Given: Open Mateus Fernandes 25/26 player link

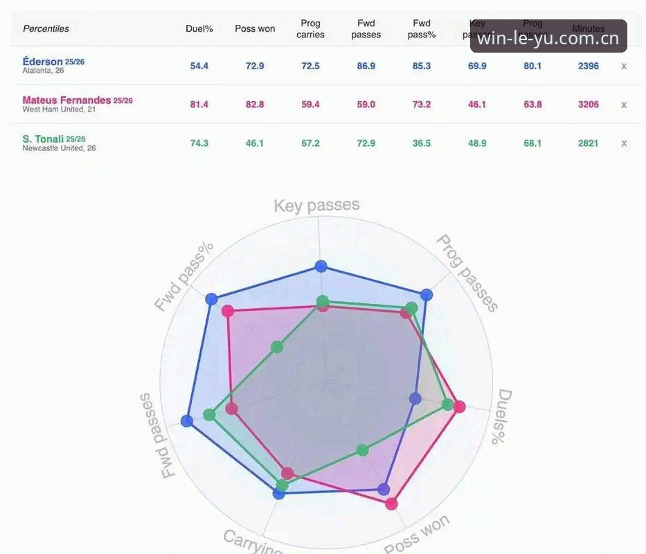Looking at the screenshot, I should pyautogui.click(x=78, y=100).
